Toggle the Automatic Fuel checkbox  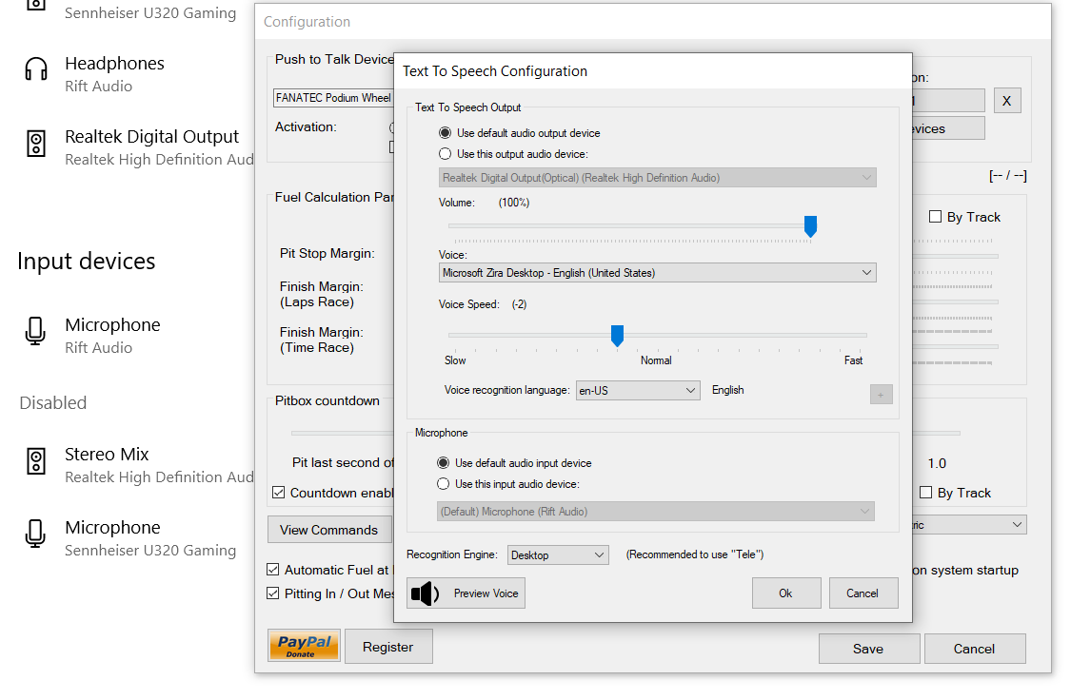click(x=273, y=569)
